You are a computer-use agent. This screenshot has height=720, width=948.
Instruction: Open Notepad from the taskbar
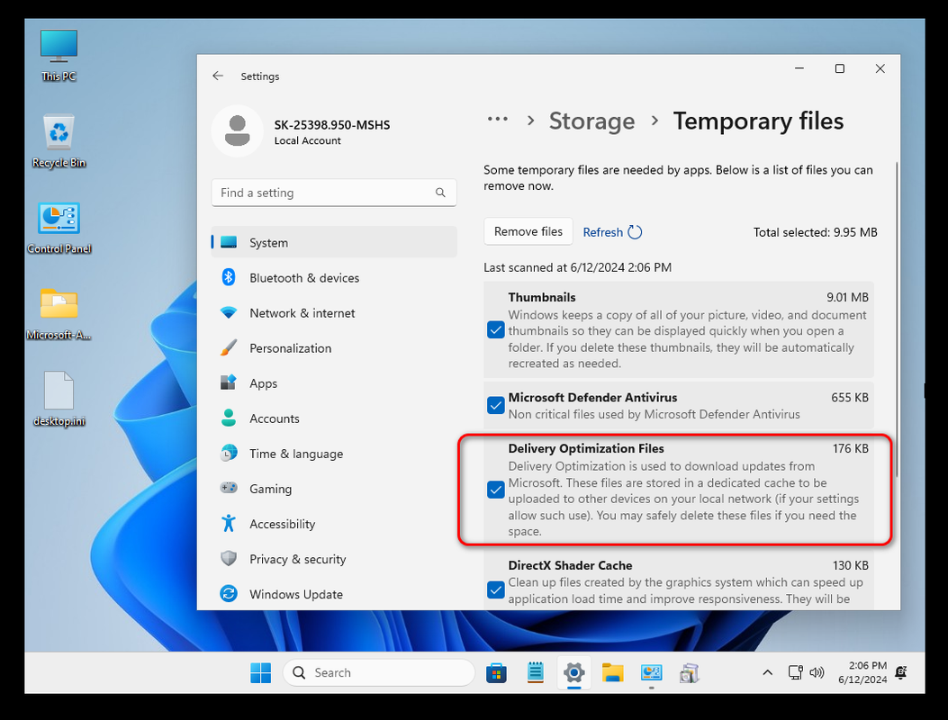536,673
